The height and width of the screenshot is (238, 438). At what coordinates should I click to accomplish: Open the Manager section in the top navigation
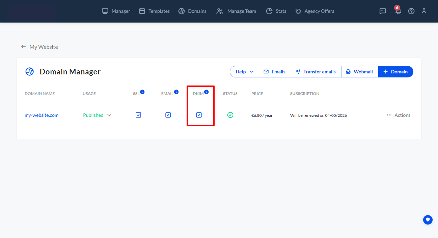pyautogui.click(x=116, y=11)
